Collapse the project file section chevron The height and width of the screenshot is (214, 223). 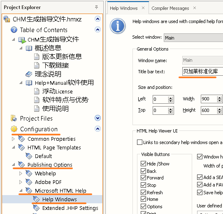tap(98, 19)
